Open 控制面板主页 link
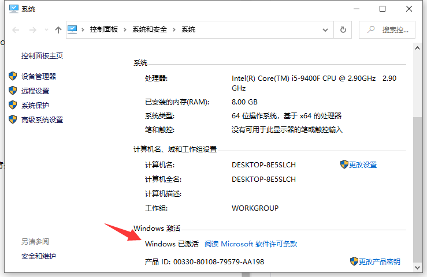427x277 pixels. [x=42, y=55]
